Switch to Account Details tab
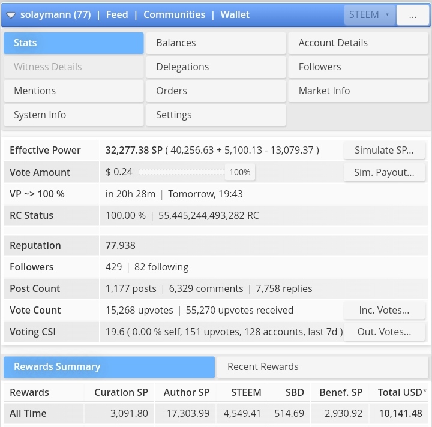 point(358,43)
